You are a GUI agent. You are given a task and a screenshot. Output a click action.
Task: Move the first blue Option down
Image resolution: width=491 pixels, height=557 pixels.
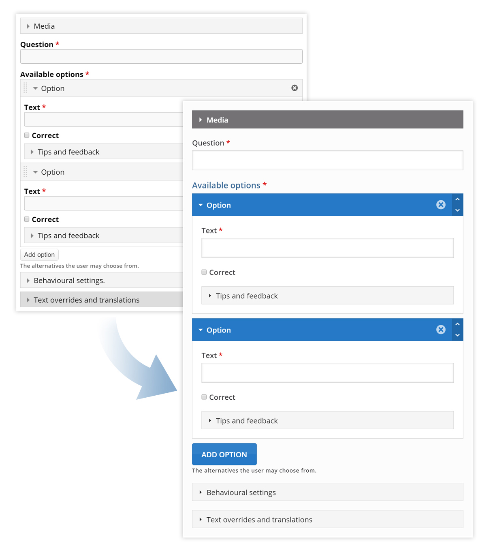(457, 210)
